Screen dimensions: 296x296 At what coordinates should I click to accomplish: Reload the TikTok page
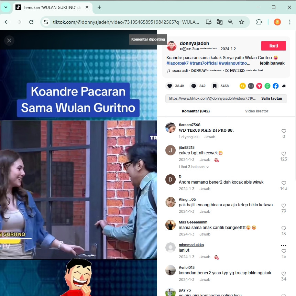31,22
